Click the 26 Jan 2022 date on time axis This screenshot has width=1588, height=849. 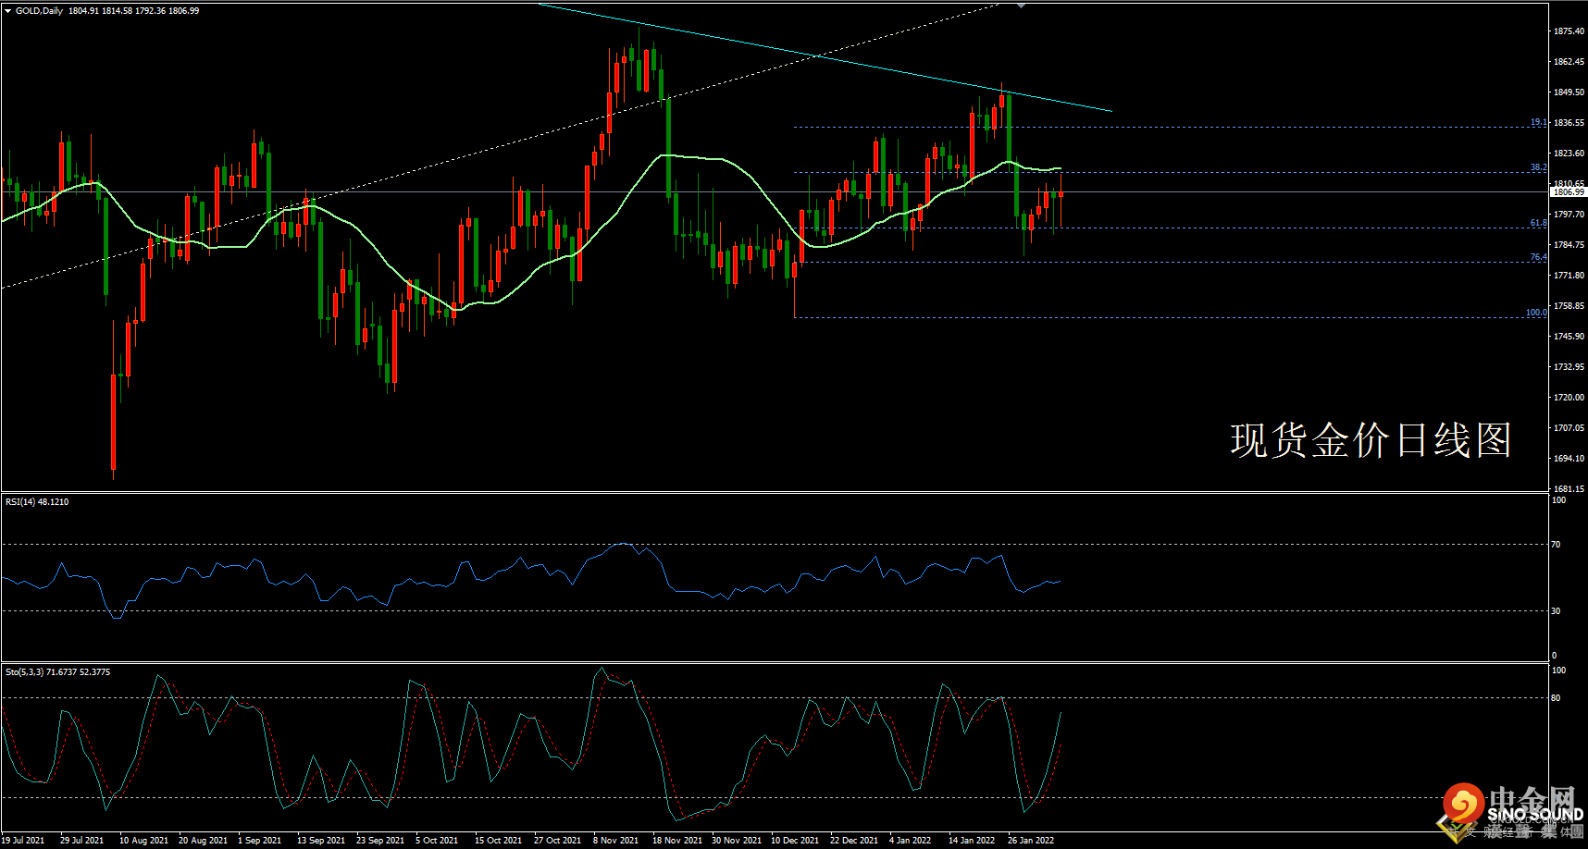[x=1031, y=841]
